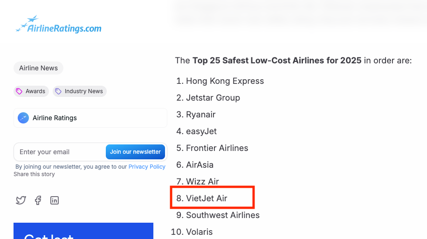Click Ryanair list entry
Image resolution: width=427 pixels, height=239 pixels.
pyautogui.click(x=196, y=114)
